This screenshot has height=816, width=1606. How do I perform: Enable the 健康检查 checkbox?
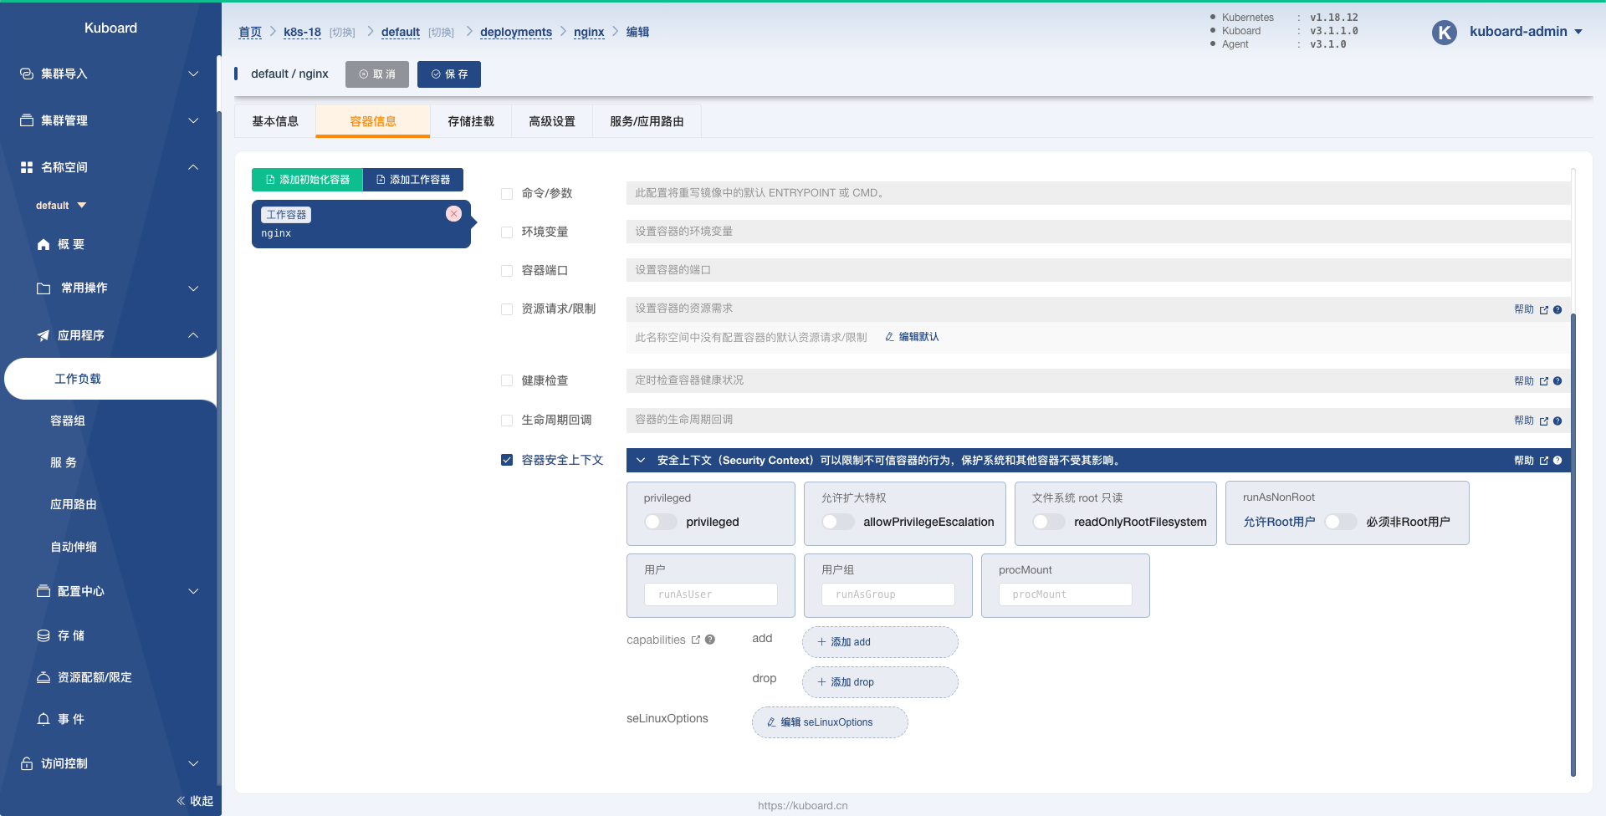(507, 381)
